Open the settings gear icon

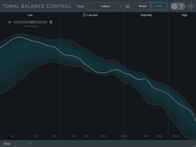[x=174, y=6]
